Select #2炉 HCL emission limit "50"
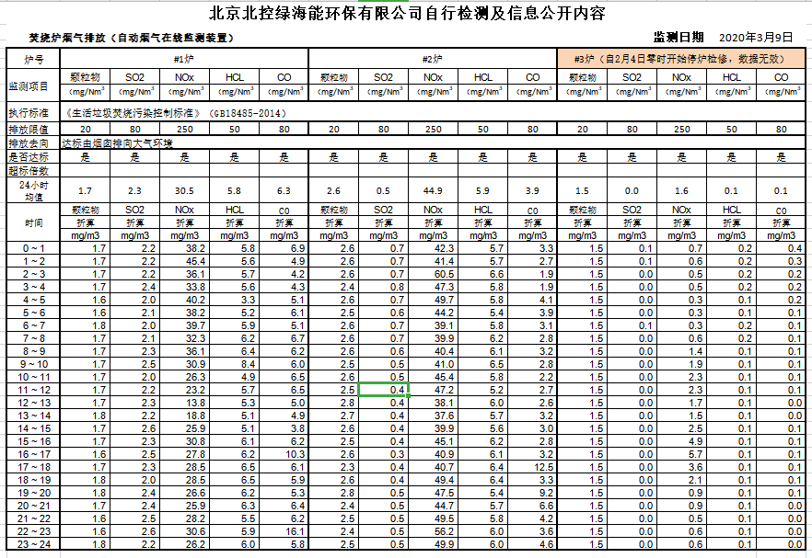Image resolution: width=812 pixels, height=558 pixels. tap(482, 130)
